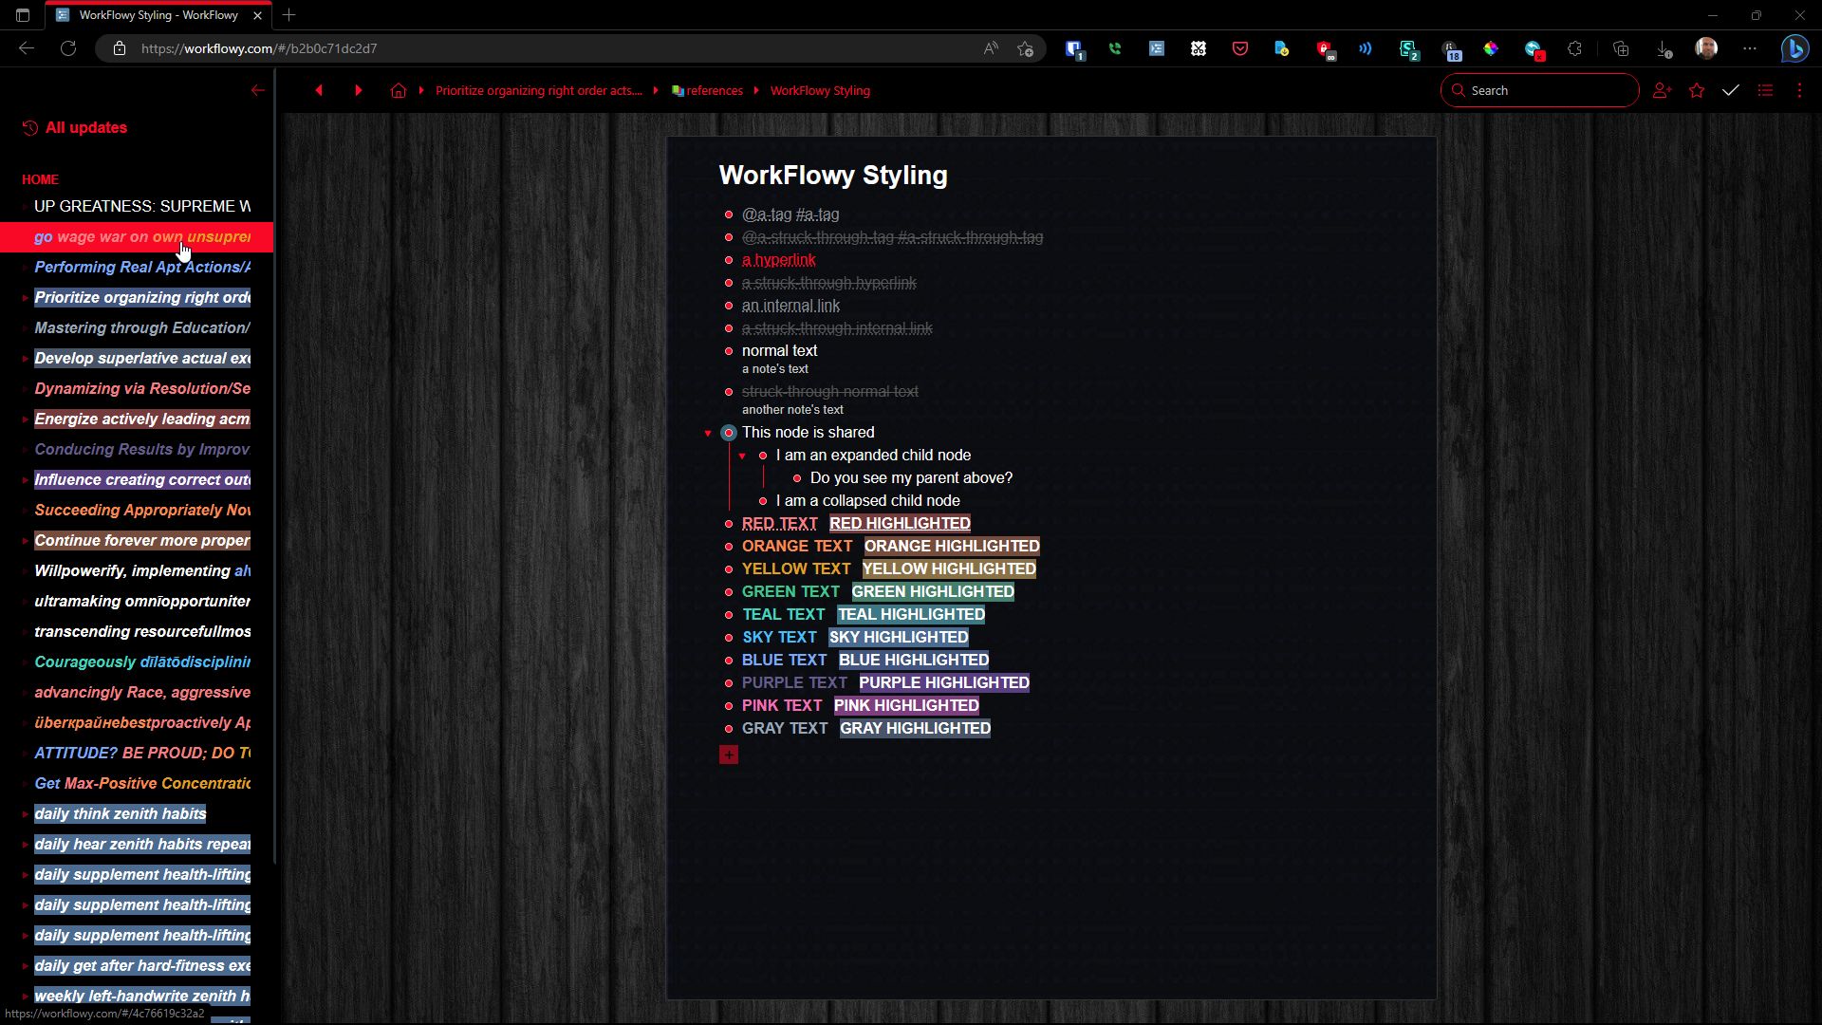Viewport: 1822px width, 1025px height.
Task: Open 'Succeeding Appropriately' sidebar item
Action: click(142, 511)
